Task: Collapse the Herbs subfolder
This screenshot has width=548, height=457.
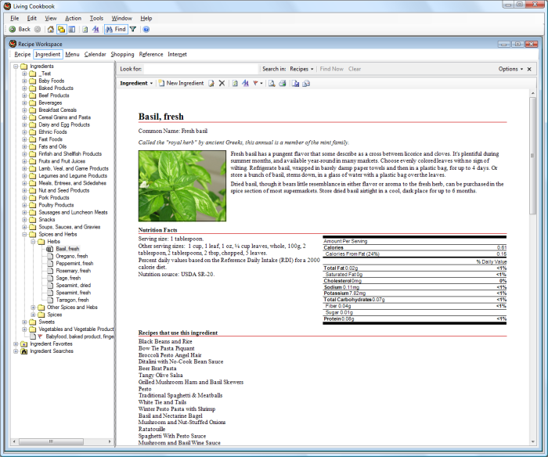Action: (33, 242)
